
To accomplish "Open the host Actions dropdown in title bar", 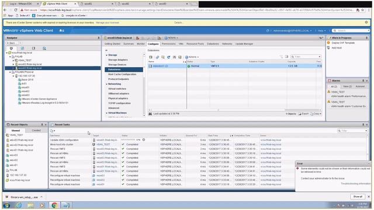I will point(171,38).
